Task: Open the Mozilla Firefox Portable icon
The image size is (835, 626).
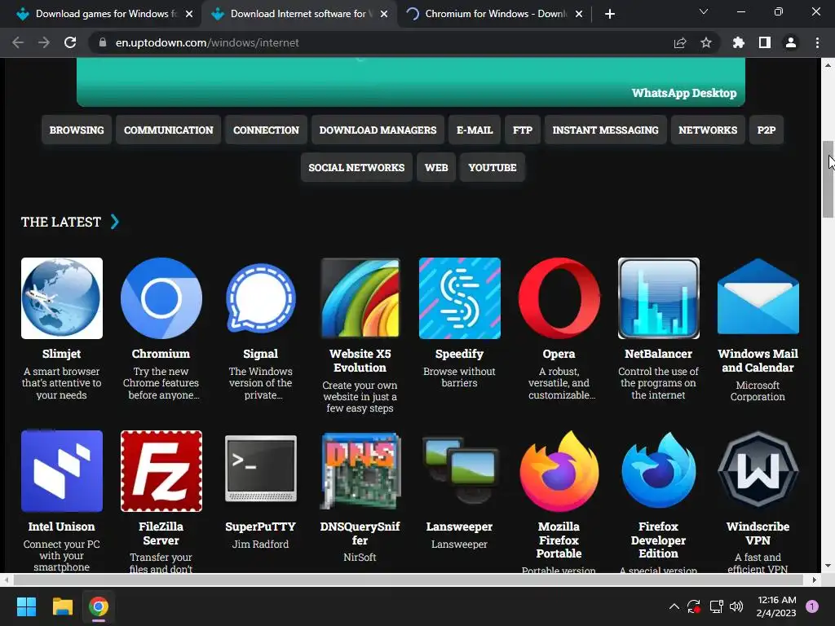Action: tap(559, 471)
